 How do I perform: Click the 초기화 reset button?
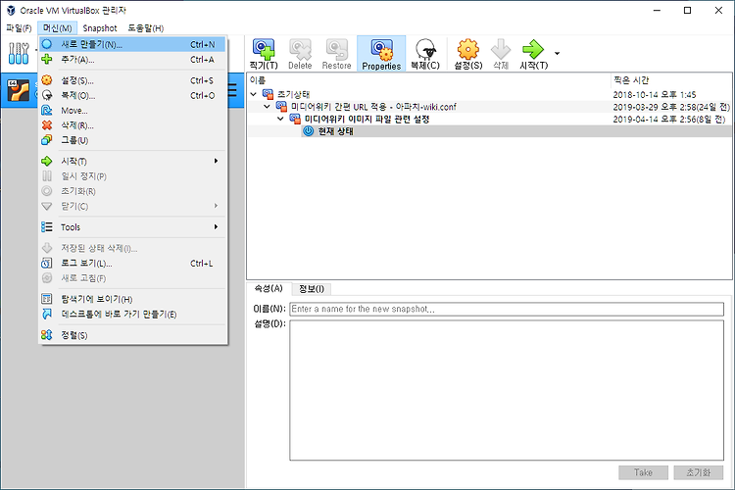pyautogui.click(x=699, y=472)
